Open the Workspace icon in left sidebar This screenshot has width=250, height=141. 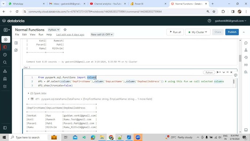pyautogui.click(x=5, y=47)
